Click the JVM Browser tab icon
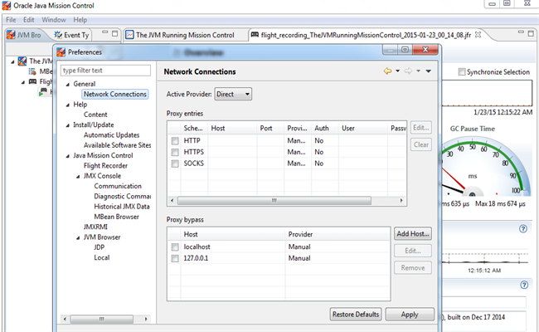539x332 pixels. (12, 35)
